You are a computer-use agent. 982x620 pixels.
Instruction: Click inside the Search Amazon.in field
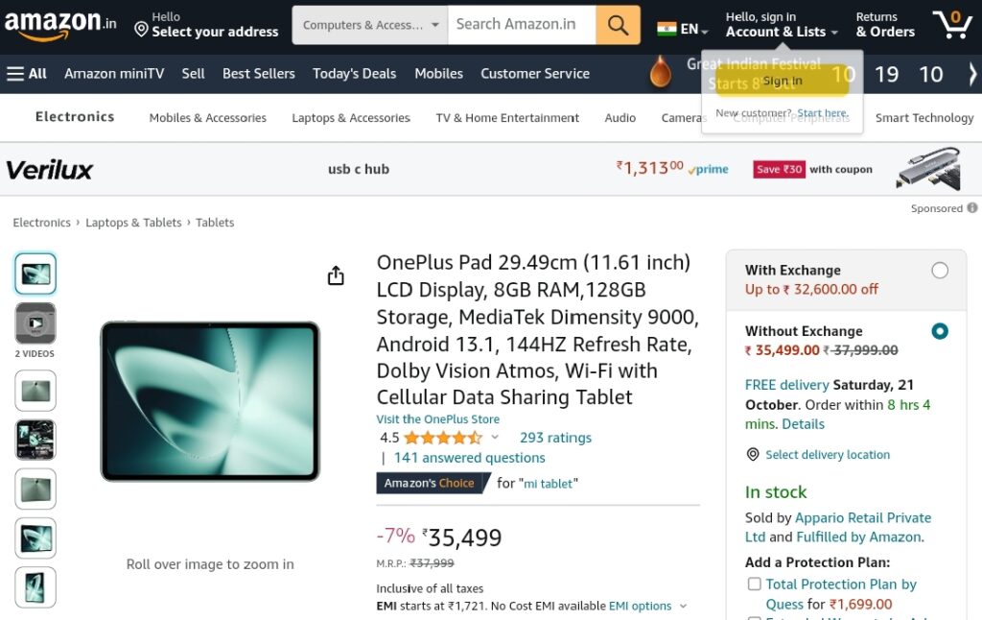pyautogui.click(x=522, y=25)
